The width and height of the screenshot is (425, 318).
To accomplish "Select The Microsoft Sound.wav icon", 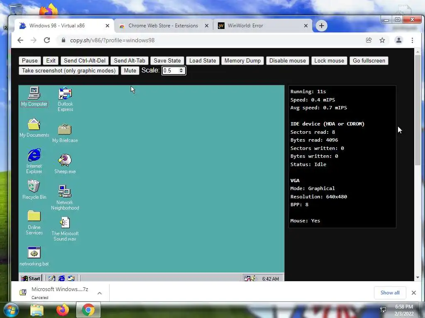I will (65, 229).
